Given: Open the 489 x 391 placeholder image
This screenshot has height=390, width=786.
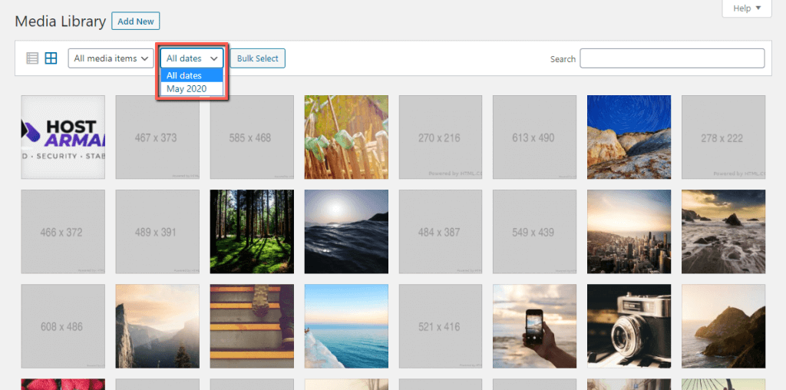Looking at the screenshot, I should (157, 232).
